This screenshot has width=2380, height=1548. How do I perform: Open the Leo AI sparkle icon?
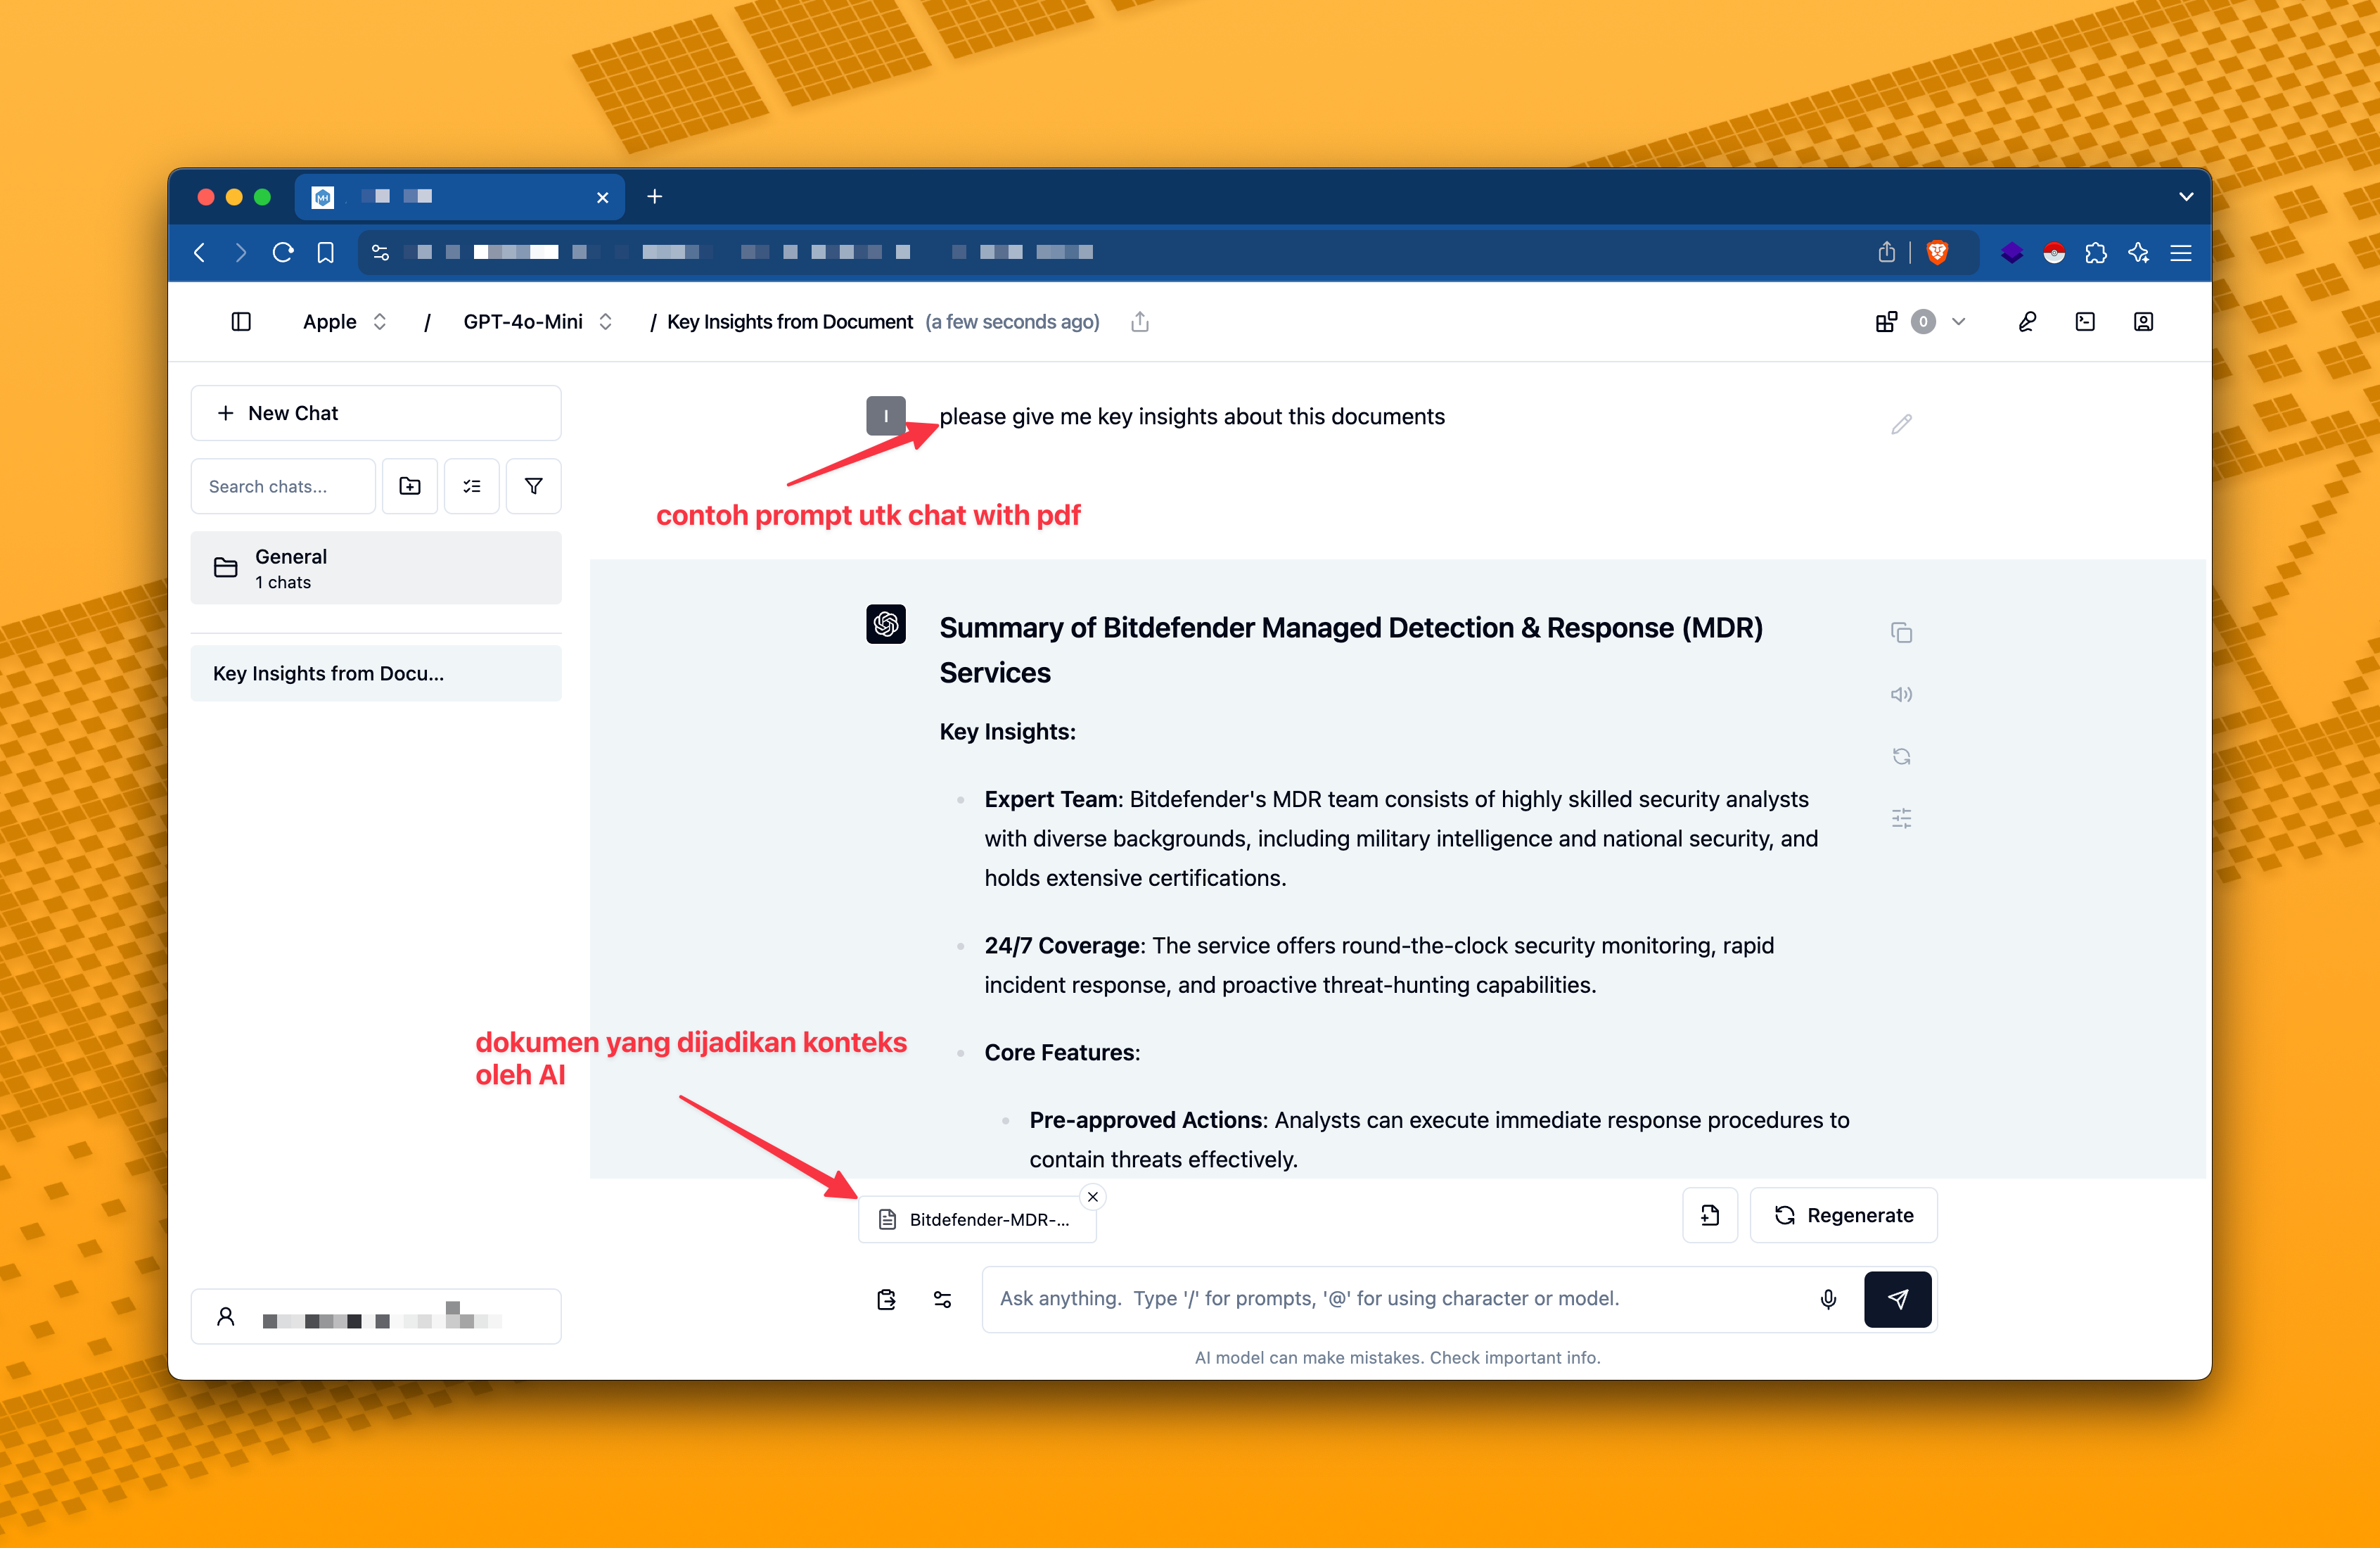2138,252
